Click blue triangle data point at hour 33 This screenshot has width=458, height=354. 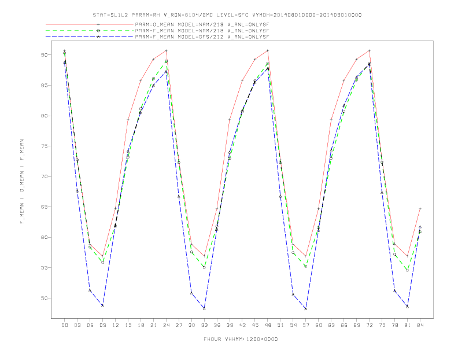tap(204, 308)
